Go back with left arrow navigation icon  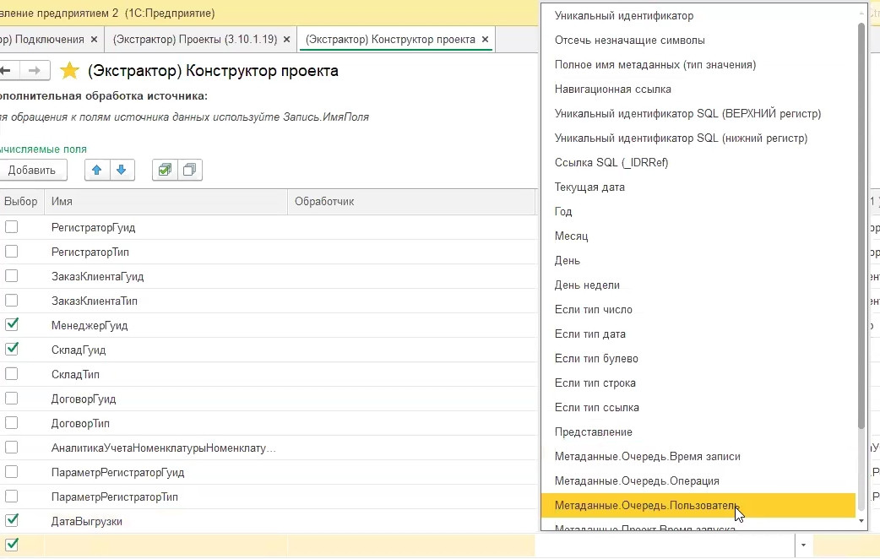[x=7, y=71]
